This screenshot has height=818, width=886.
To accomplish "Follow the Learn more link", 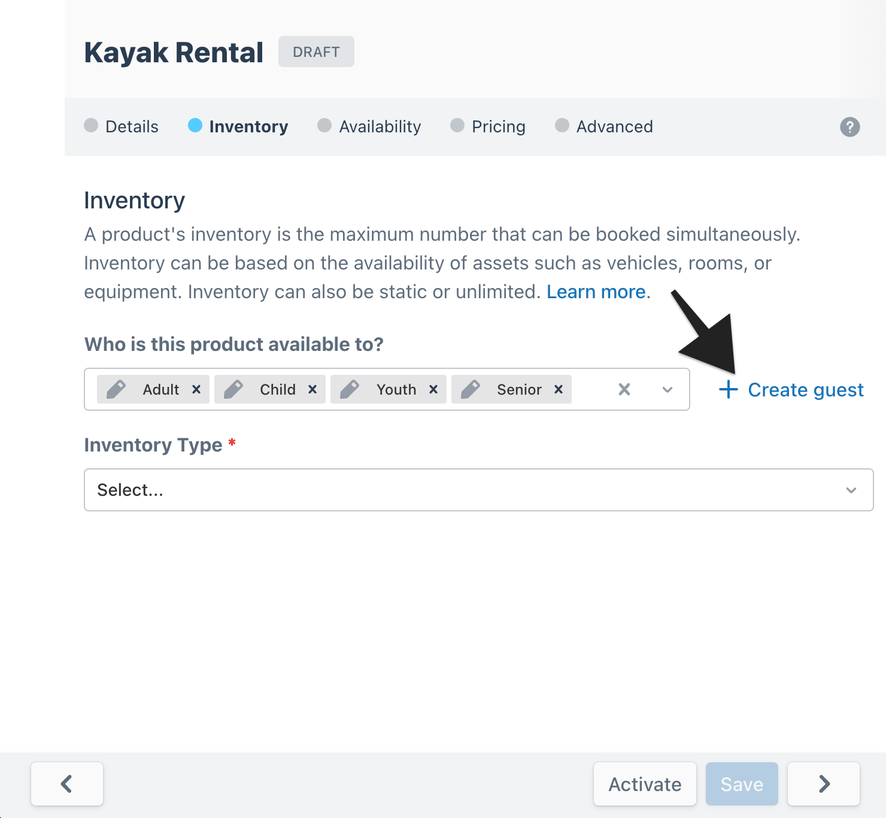I will 596,292.
